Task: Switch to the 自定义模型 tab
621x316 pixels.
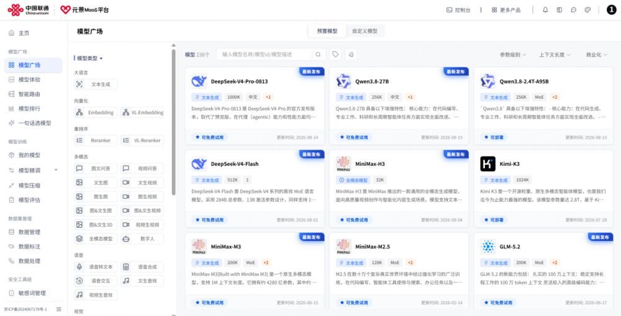Action: [365, 31]
